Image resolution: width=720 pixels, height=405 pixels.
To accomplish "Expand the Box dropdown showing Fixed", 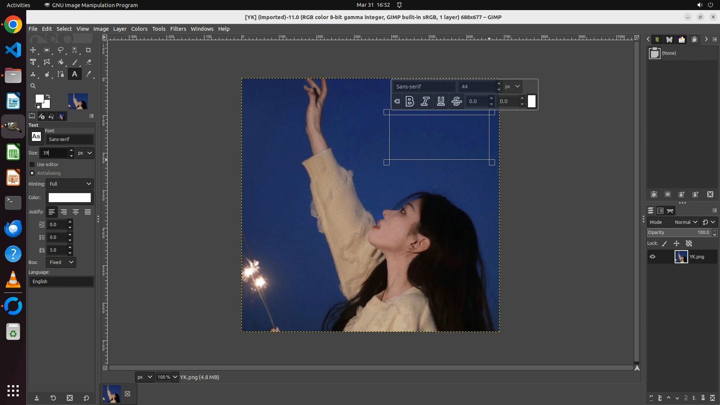I will [61, 262].
